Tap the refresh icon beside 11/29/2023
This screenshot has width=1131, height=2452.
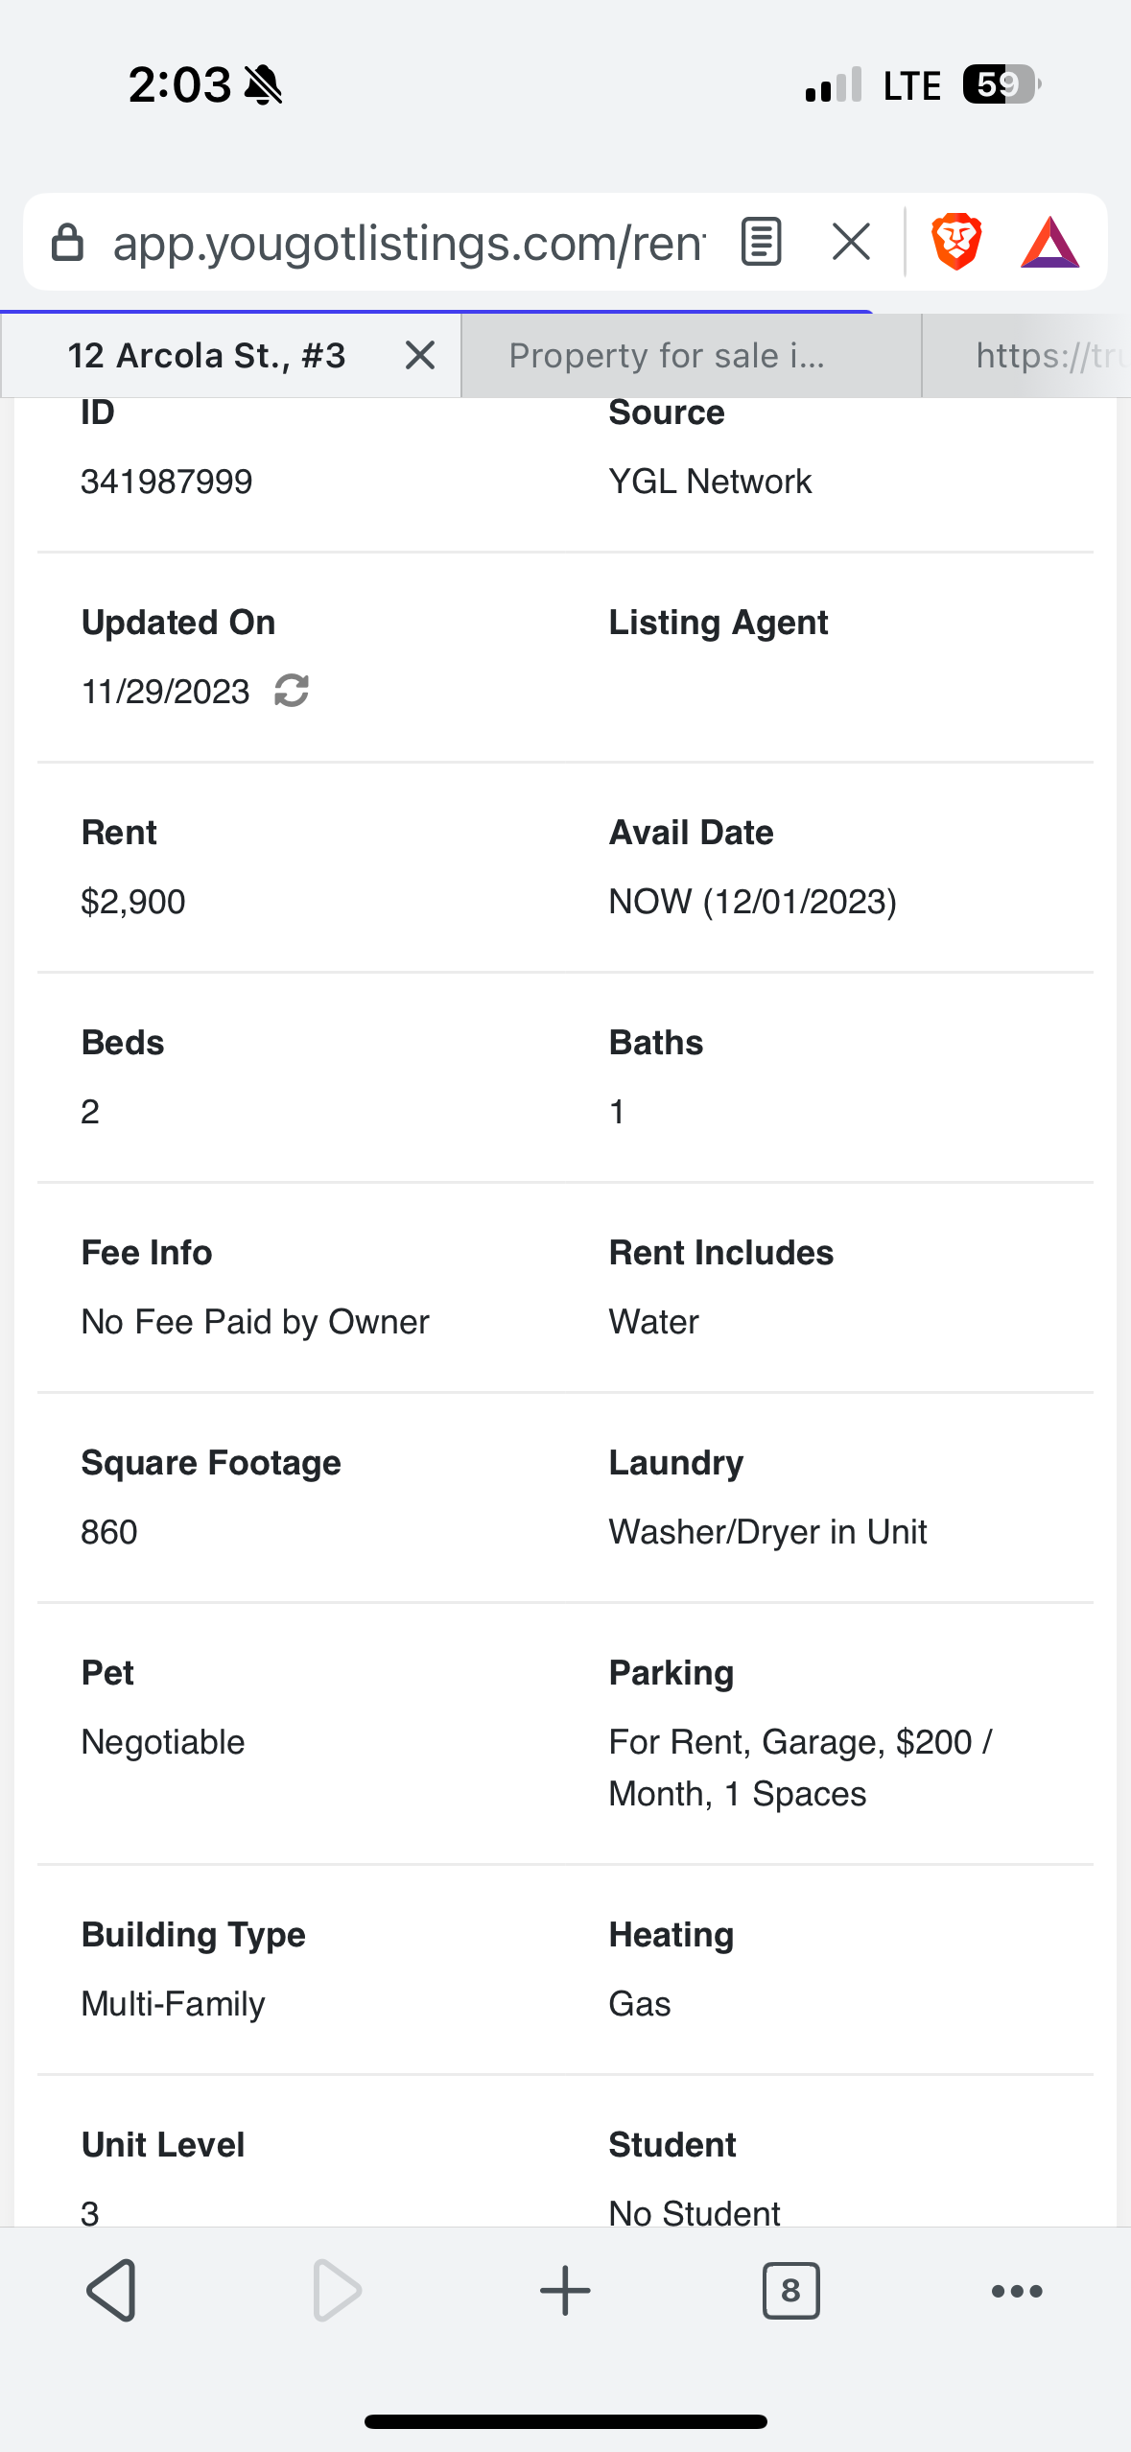click(292, 691)
